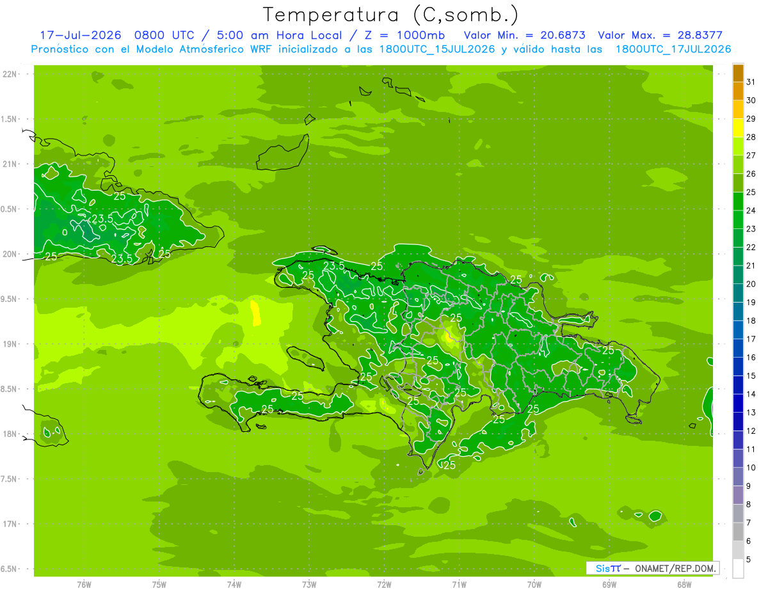Click the '19N' latitude axis label
The height and width of the screenshot is (593, 768).
click(9, 344)
